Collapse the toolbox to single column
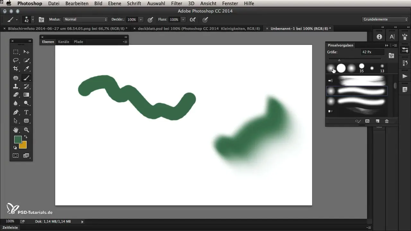The height and width of the screenshot is (231, 411). [30, 41]
